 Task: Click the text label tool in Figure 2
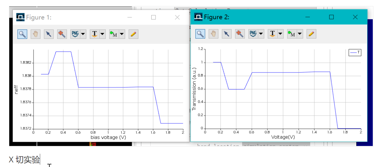[x=272, y=34]
